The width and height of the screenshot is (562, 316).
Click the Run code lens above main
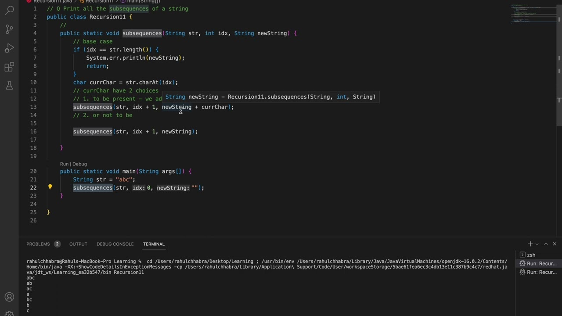pos(65,164)
